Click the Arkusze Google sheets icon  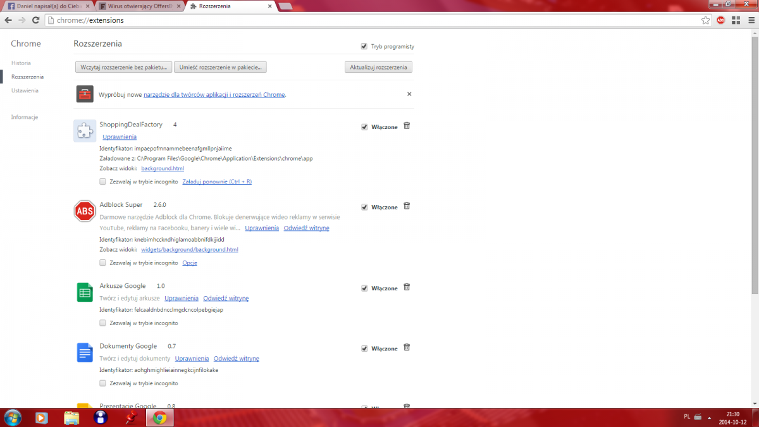point(85,292)
